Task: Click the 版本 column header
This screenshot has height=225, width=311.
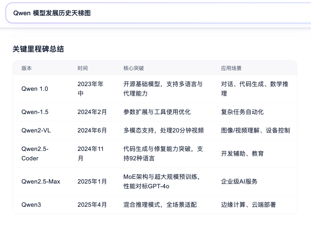Action: click(x=26, y=68)
